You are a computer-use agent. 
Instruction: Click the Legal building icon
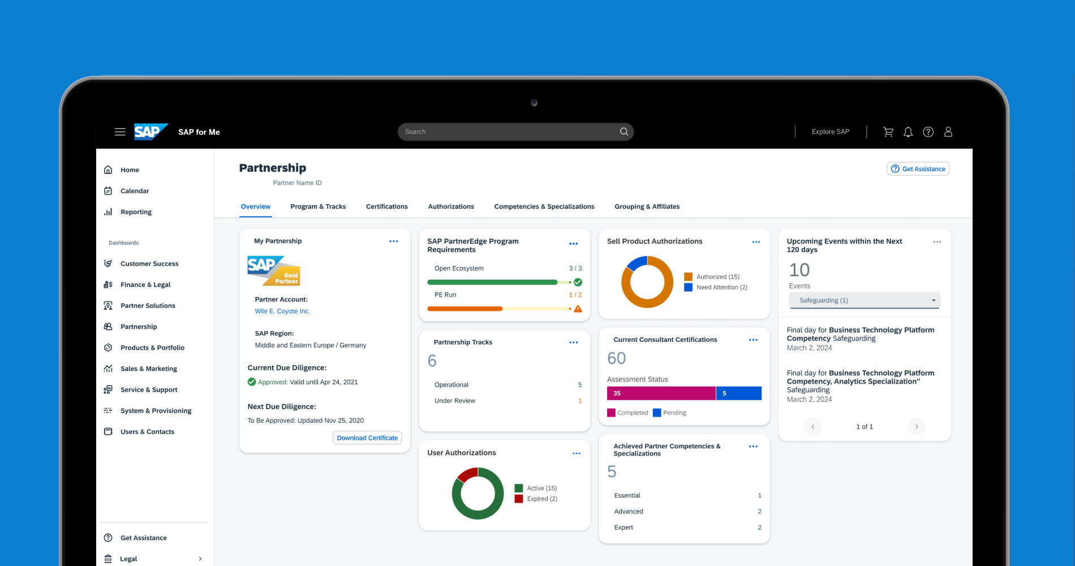(x=108, y=559)
